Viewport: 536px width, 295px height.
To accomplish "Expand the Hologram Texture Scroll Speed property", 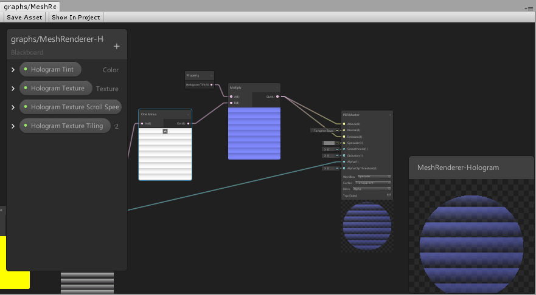I will coord(13,107).
